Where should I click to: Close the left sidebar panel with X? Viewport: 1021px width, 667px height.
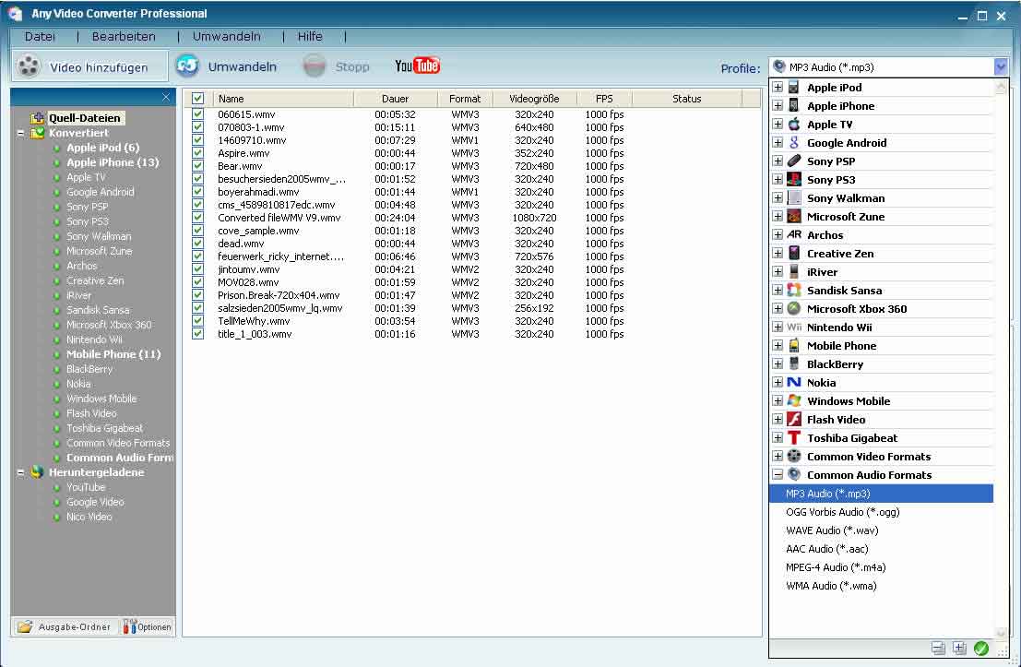166,97
